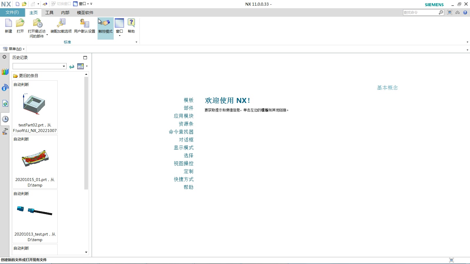Open the history filter combo box

pos(40,66)
